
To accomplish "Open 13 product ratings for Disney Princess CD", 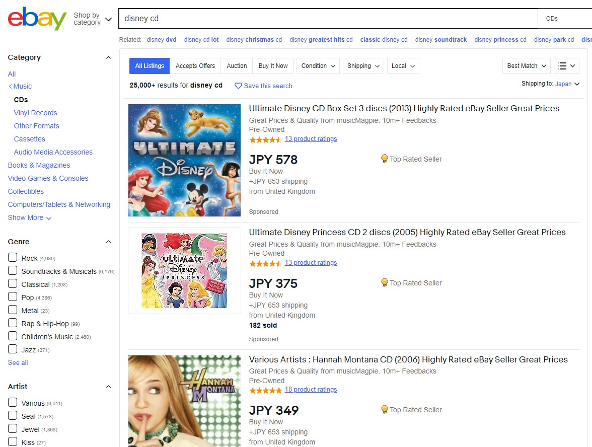I will click(311, 262).
